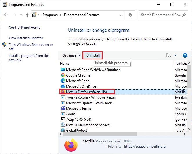Open help via blue question mark icon
192x154 pixels.
tap(185, 55)
